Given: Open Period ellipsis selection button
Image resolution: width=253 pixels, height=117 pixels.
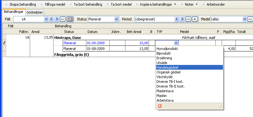Looking at the screenshot, I should click(188, 19).
